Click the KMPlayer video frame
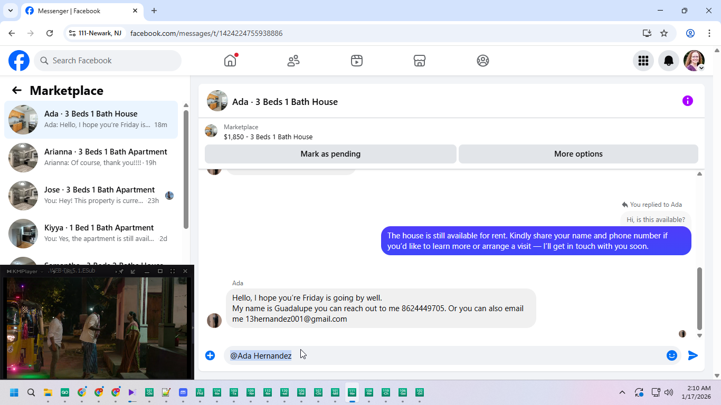The width and height of the screenshot is (721, 405). coord(98,327)
